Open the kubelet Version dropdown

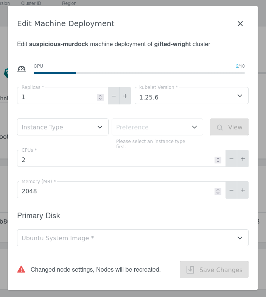coord(191,96)
